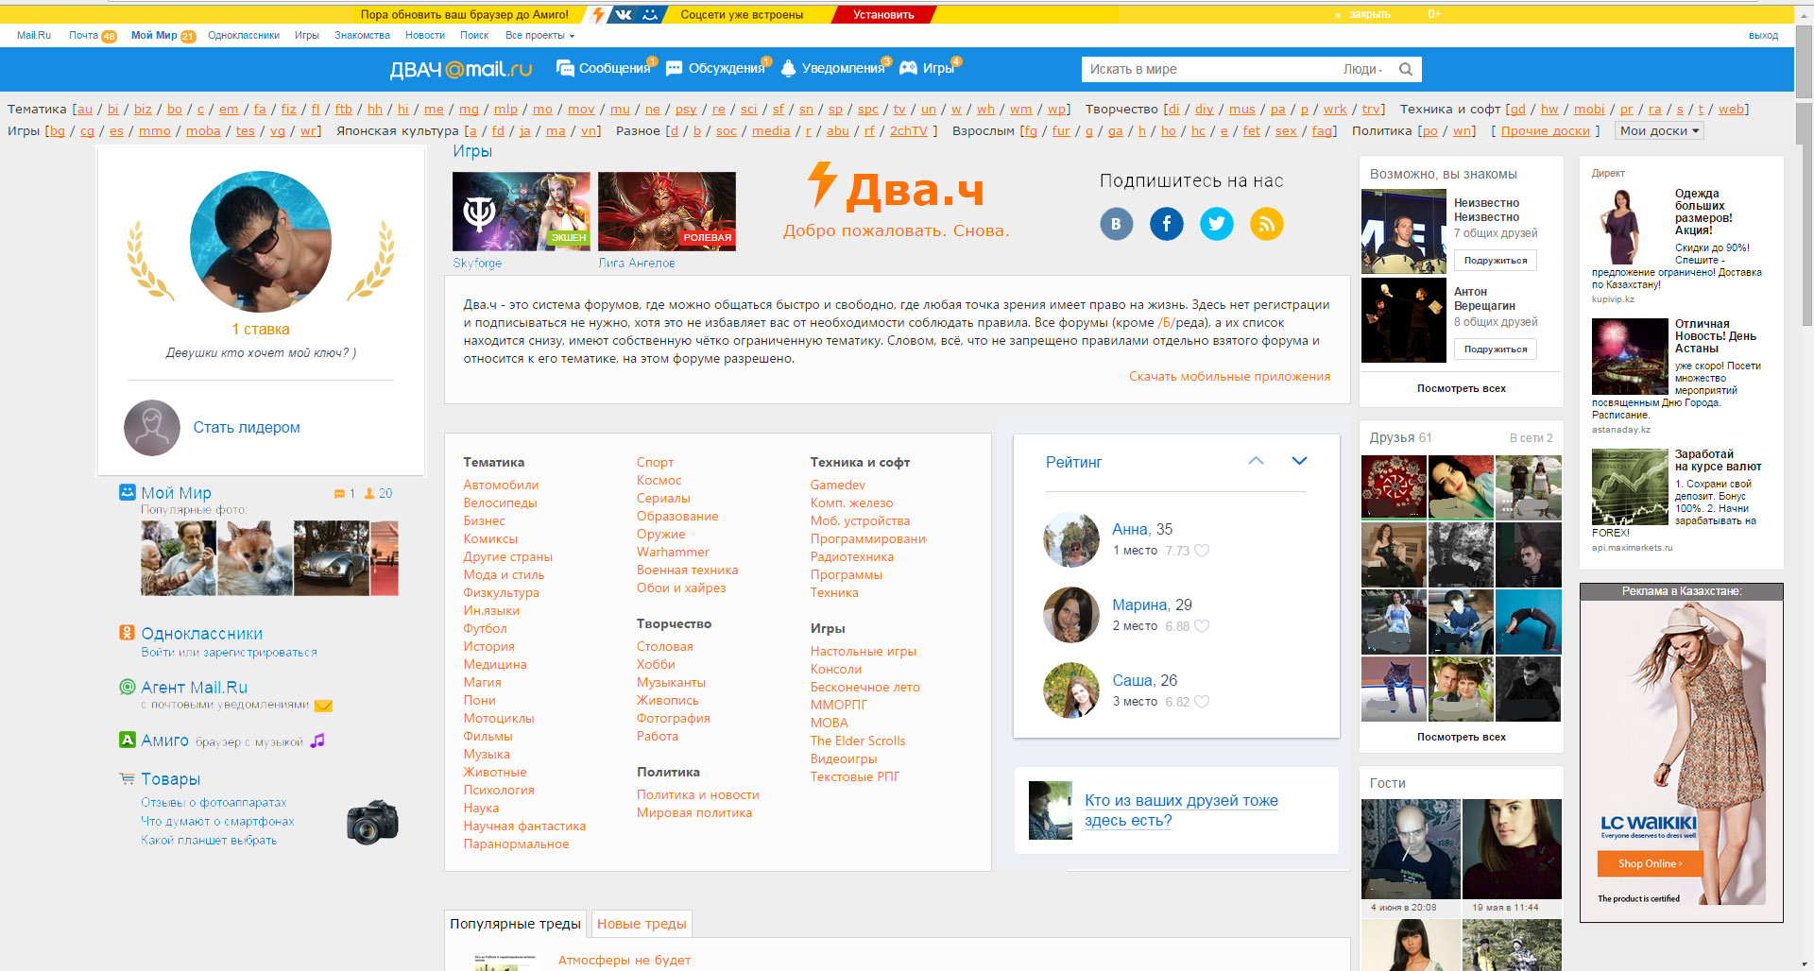The image size is (1814, 971).
Task: Click the VK icon in top banner
Action: tap(624, 14)
